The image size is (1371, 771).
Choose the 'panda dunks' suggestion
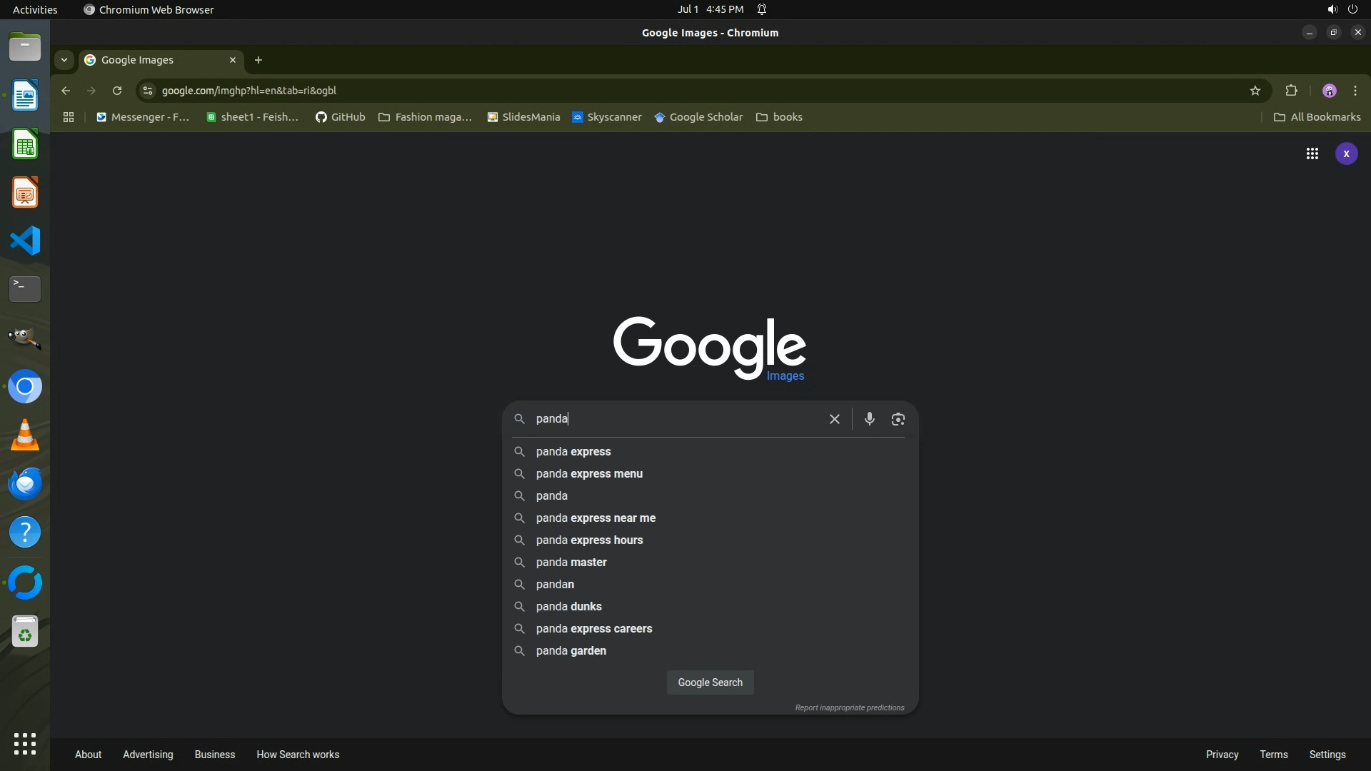(x=568, y=606)
